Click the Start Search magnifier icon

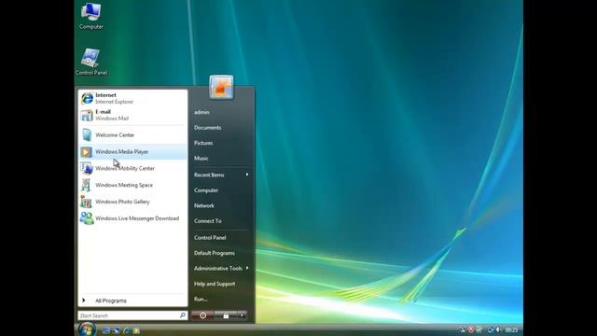[x=183, y=315]
